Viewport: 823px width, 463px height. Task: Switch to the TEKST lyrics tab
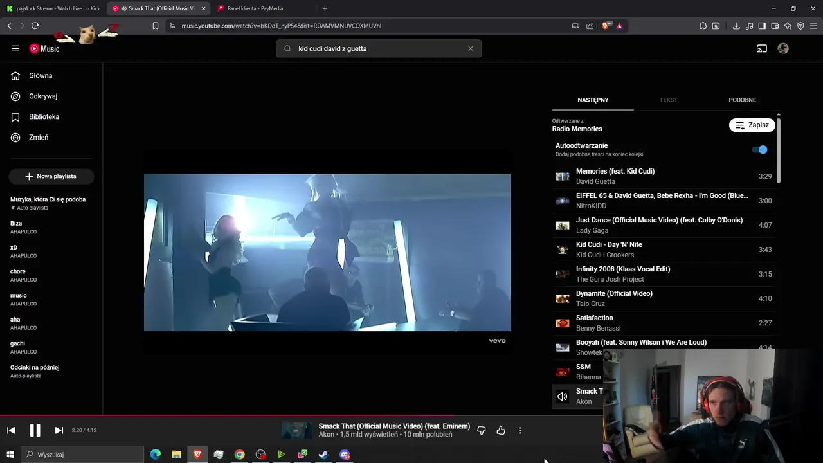coord(669,100)
